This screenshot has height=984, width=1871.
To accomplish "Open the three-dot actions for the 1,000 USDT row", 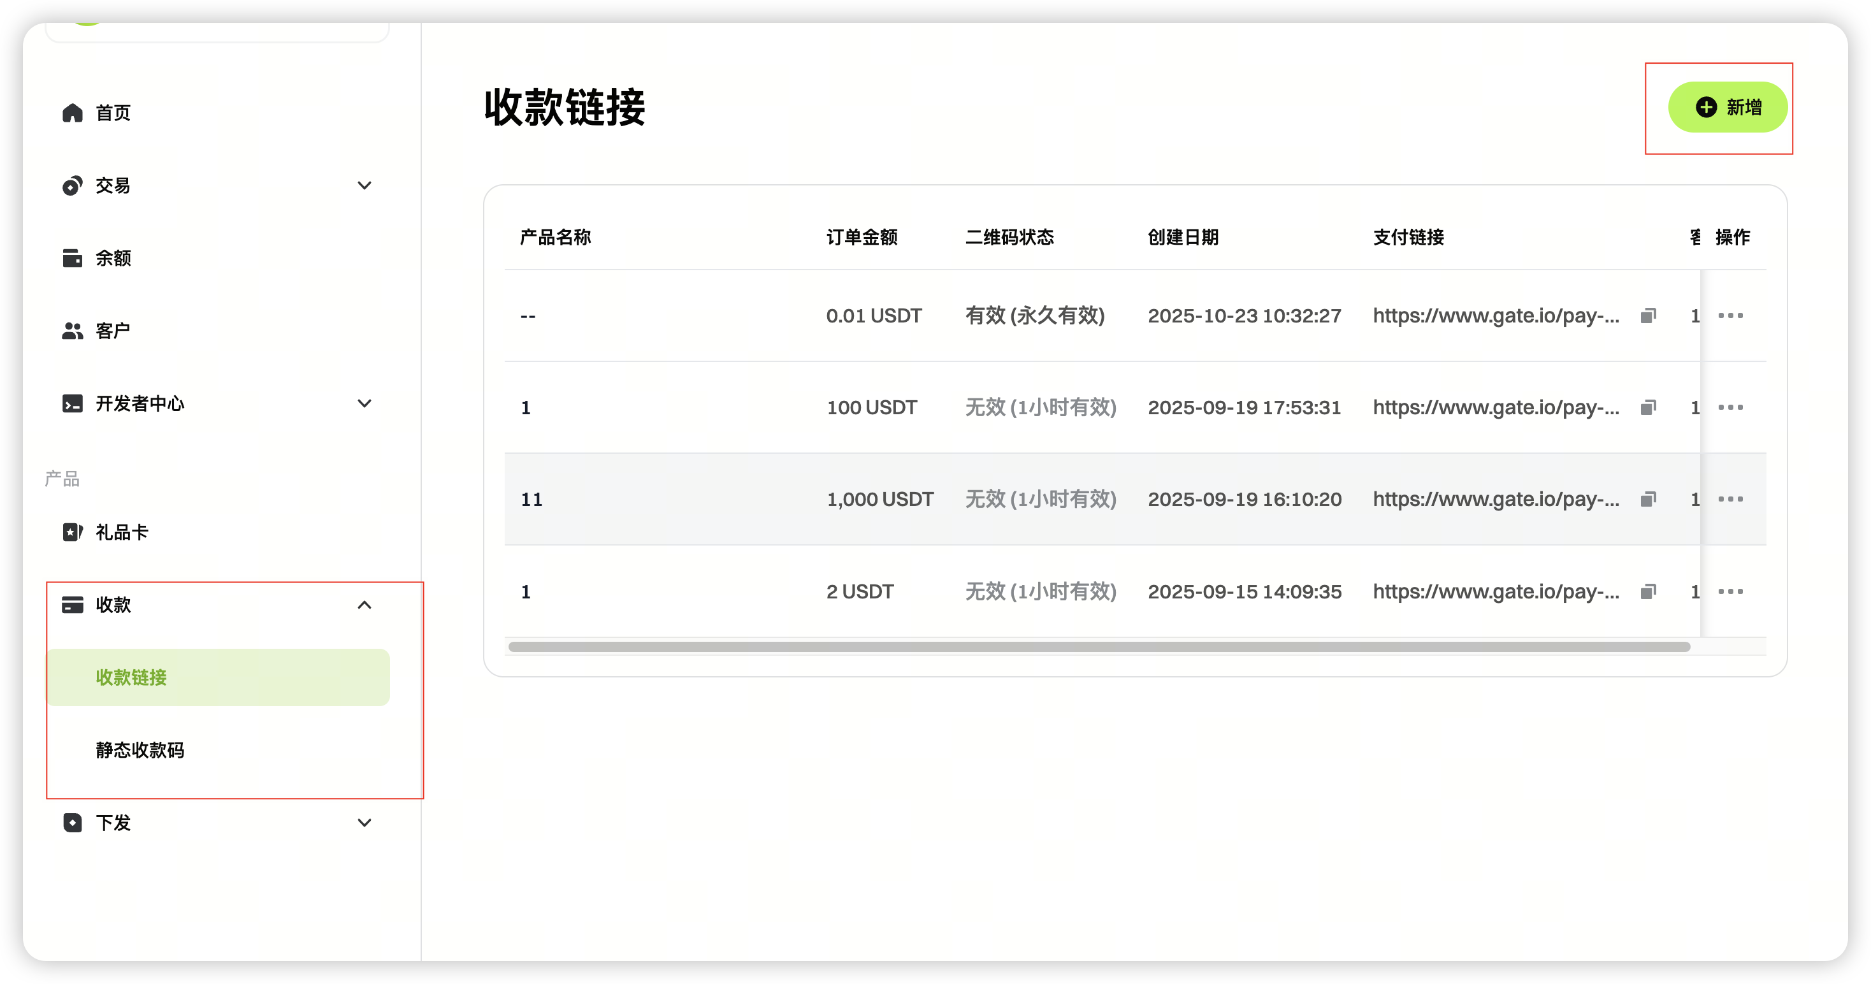I will [1730, 499].
